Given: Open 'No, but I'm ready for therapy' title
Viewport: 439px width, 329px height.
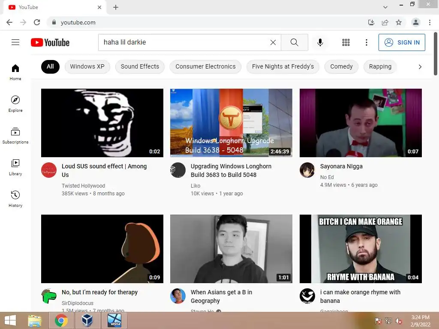Looking at the screenshot, I should [99, 292].
